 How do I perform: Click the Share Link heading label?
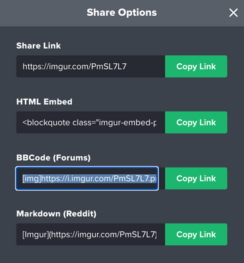click(39, 46)
